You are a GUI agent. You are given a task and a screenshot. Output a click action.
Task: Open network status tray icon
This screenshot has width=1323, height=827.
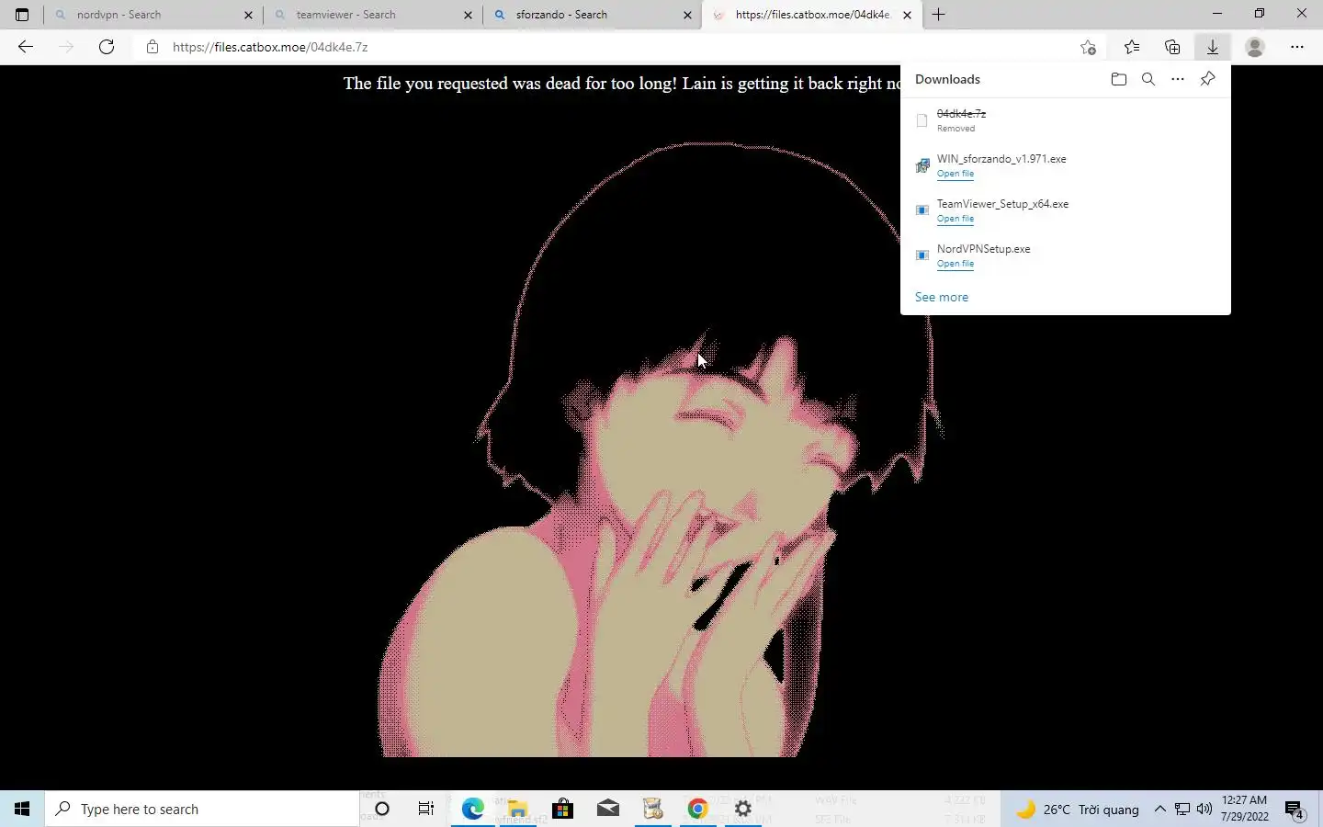1182,809
